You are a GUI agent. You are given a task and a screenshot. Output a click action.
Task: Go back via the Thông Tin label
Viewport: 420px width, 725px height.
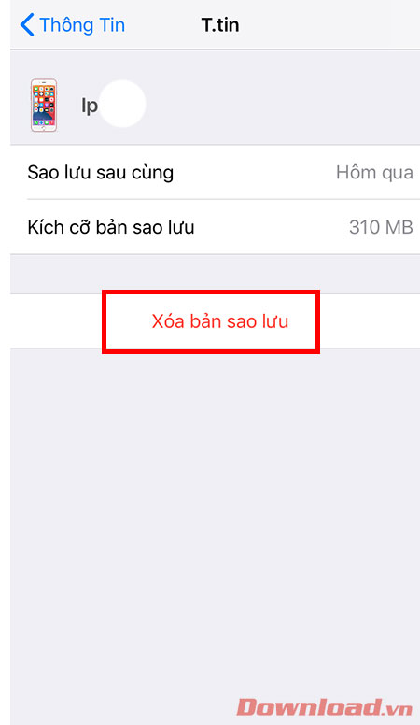click(x=82, y=24)
